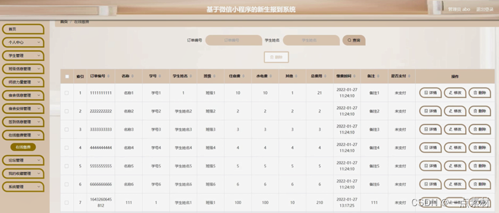The width and height of the screenshot is (499, 213).
Task: Sort table by 学号 column arrows
Action: [x=160, y=76]
